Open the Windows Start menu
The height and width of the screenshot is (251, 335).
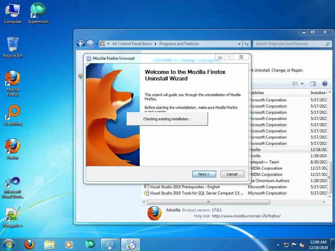(9, 244)
